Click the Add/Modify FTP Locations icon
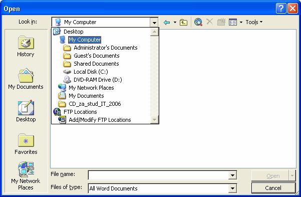 (62, 120)
